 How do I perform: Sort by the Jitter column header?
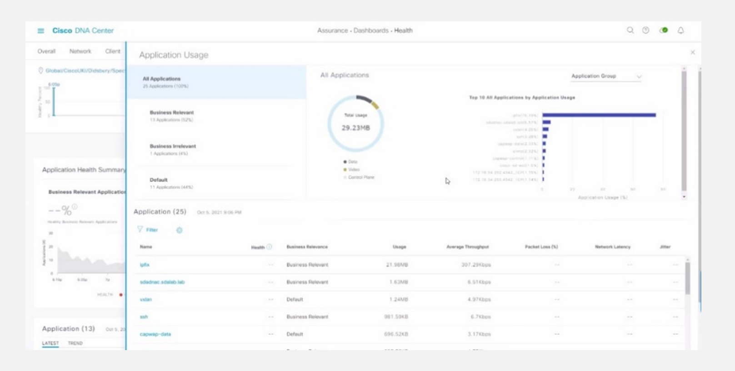click(665, 247)
